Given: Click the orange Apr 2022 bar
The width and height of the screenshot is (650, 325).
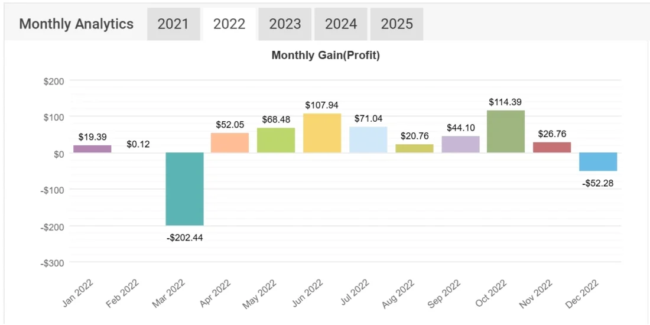Looking at the screenshot, I should 230,143.
